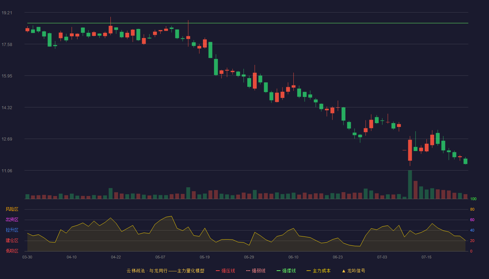
Task: Click the 04-10 date label
Action: 72,257
